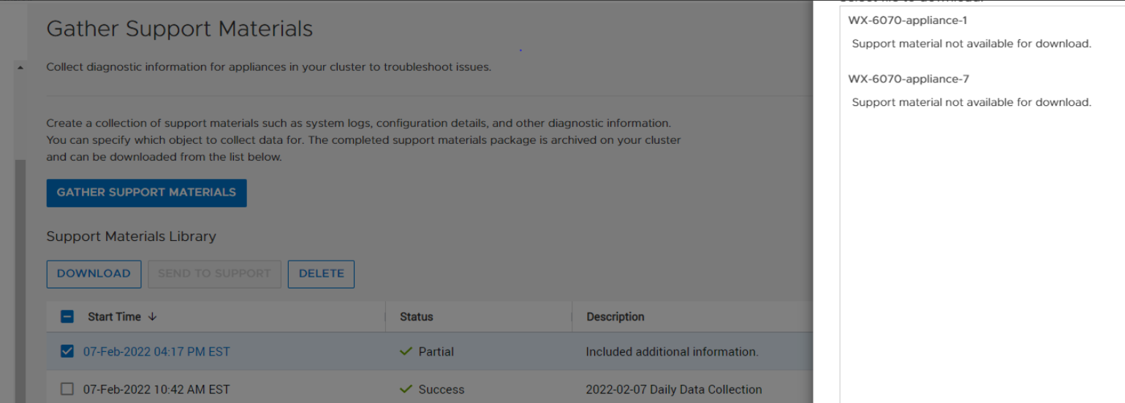This screenshot has width=1125, height=403.
Task: Click the Download button
Action: 94,274
